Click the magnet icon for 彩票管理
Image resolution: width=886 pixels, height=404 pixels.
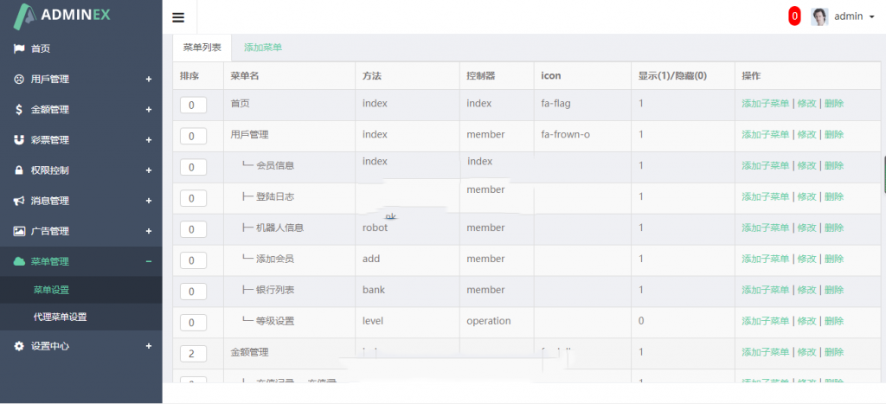pyautogui.click(x=18, y=140)
